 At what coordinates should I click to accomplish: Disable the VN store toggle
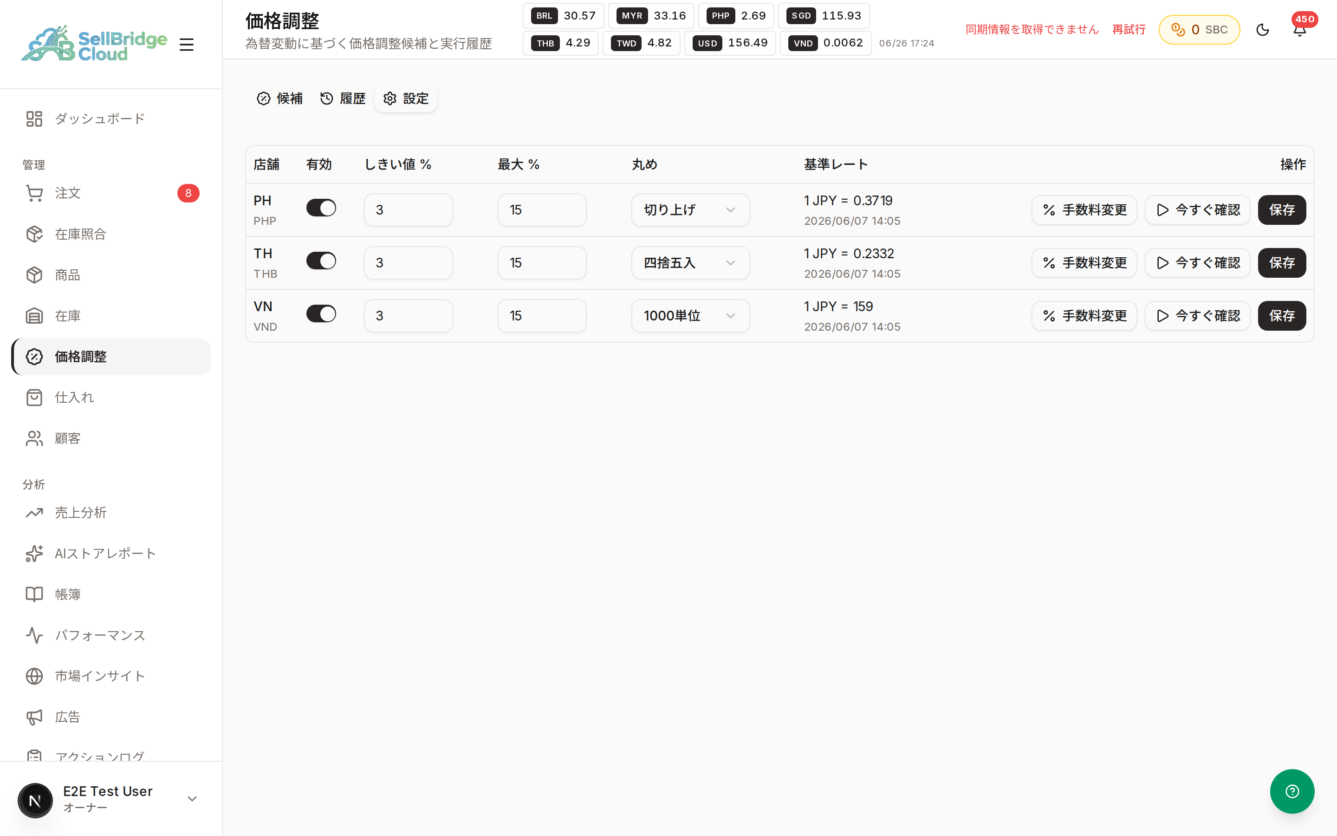point(321,313)
